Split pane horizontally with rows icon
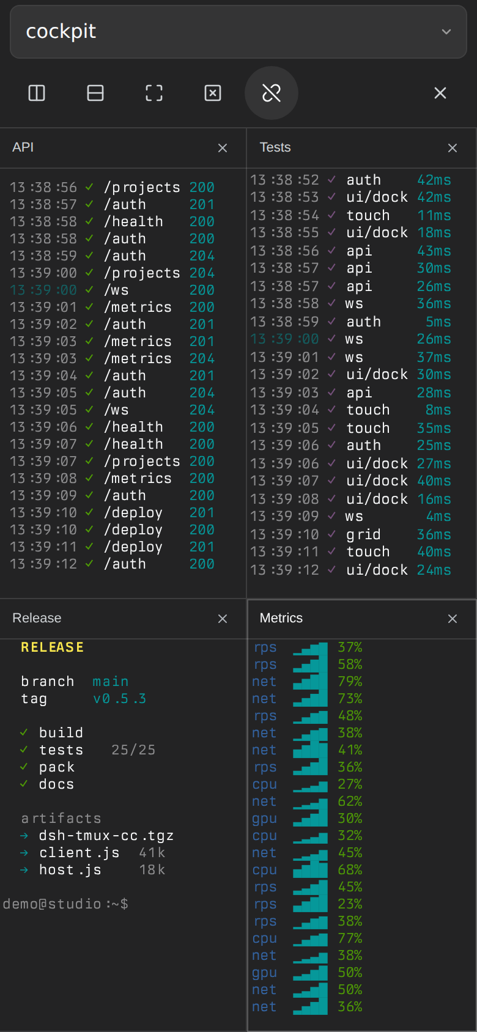Screen dimensions: 477x1032 [95, 93]
